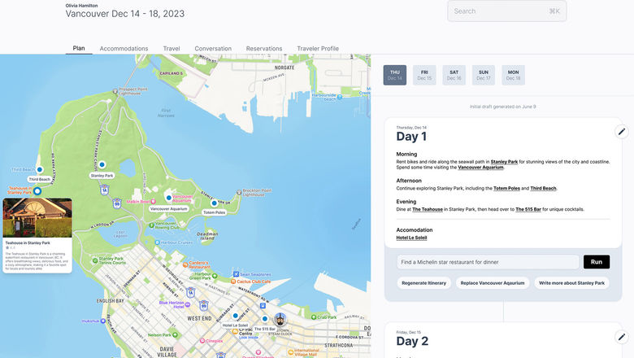
Task: Click the Harbour Green Park marker
Action: tap(215, 276)
